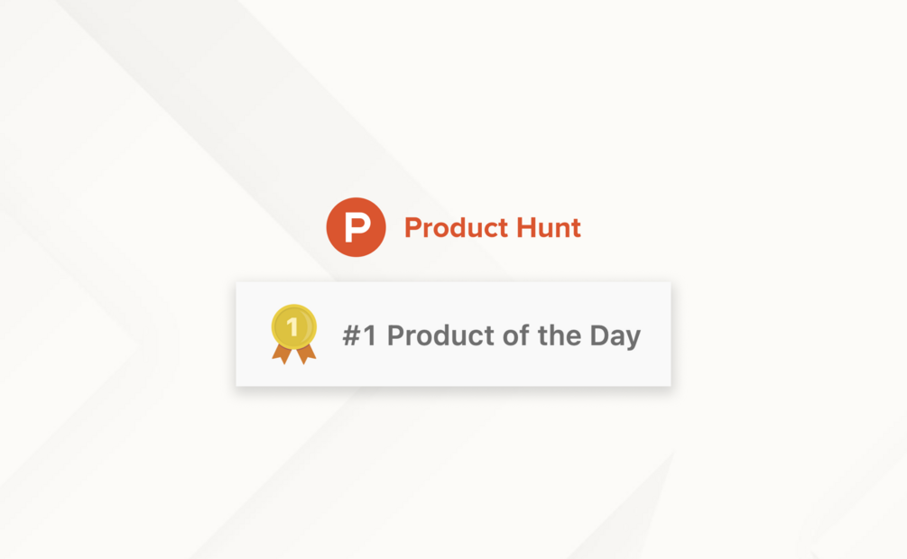
Task: Click the word Product in orange title
Action: pyautogui.click(x=456, y=228)
